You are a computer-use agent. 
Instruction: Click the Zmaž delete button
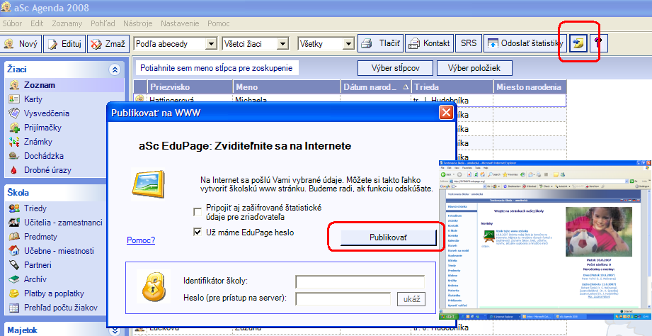pyautogui.click(x=108, y=43)
